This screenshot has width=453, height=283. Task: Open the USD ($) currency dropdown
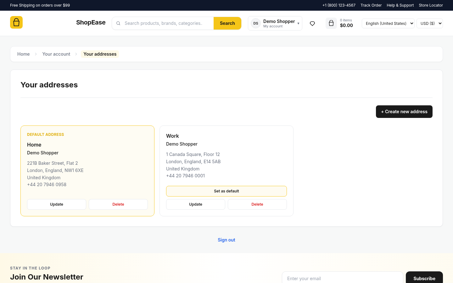coord(429,23)
